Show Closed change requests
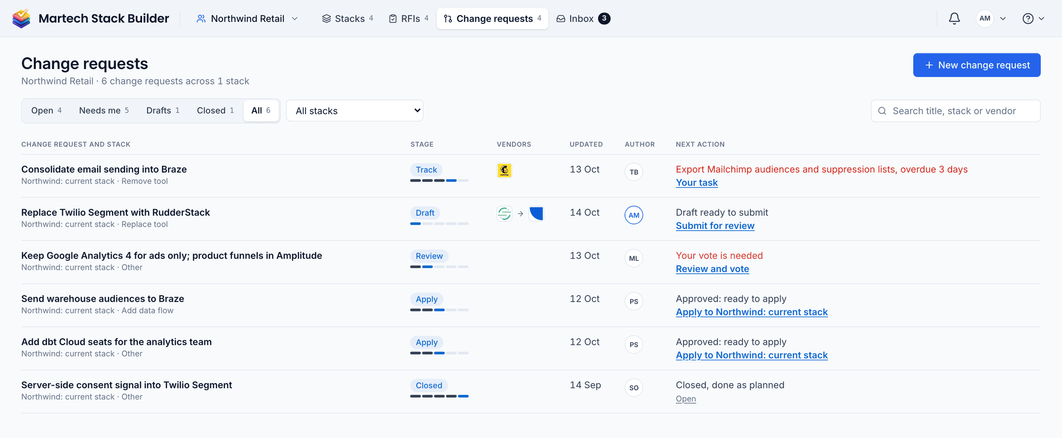This screenshot has width=1062, height=438. coord(215,110)
